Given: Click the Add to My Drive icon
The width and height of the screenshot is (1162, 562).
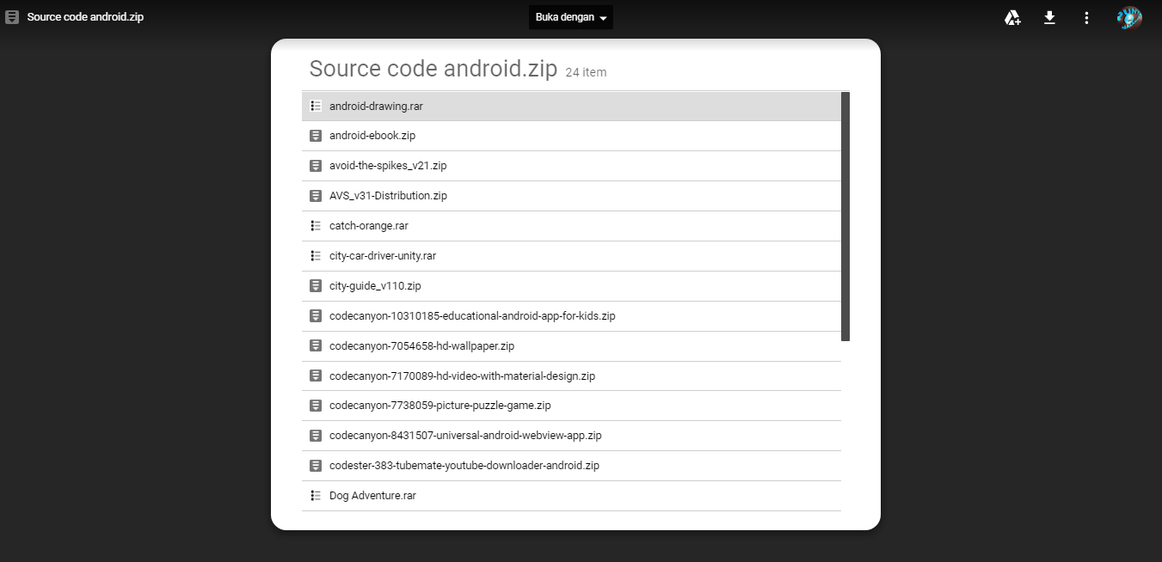Looking at the screenshot, I should pos(1012,17).
